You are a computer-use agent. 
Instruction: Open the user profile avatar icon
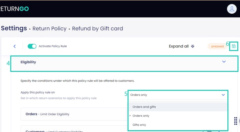tap(232, 9)
